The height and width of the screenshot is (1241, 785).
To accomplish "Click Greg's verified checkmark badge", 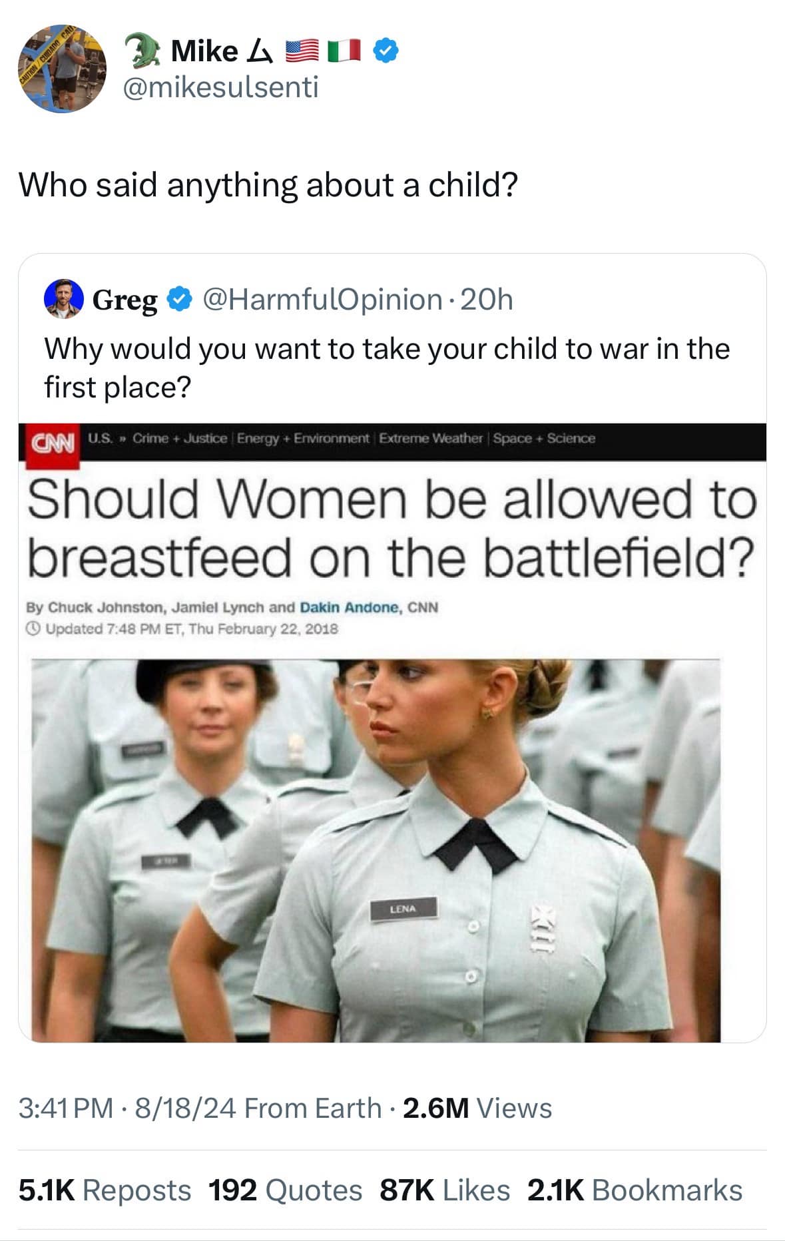I will pyautogui.click(x=178, y=300).
